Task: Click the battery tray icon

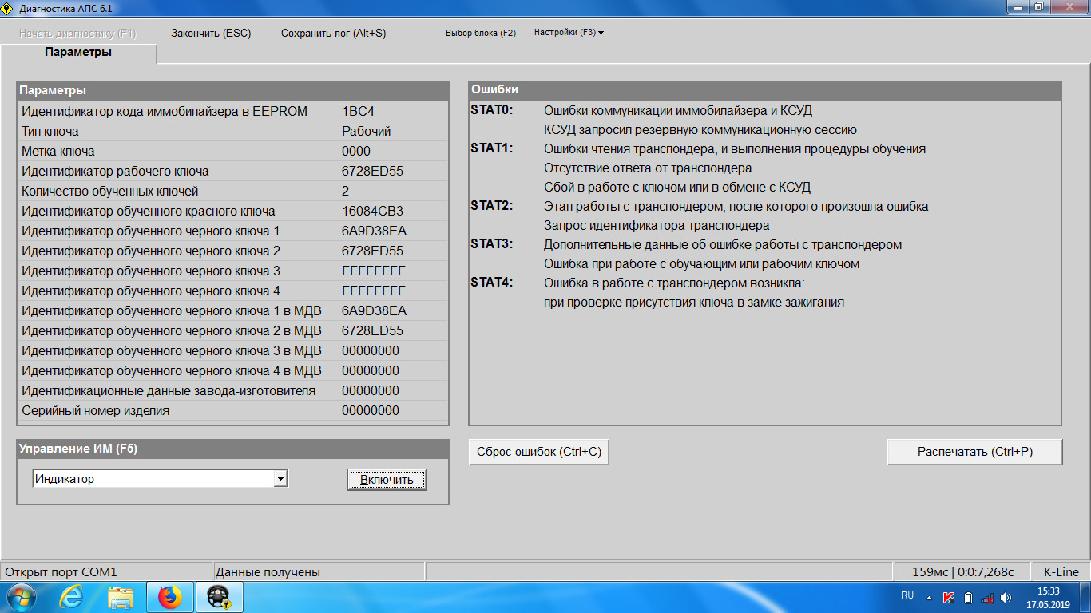Action: pyautogui.click(x=968, y=597)
